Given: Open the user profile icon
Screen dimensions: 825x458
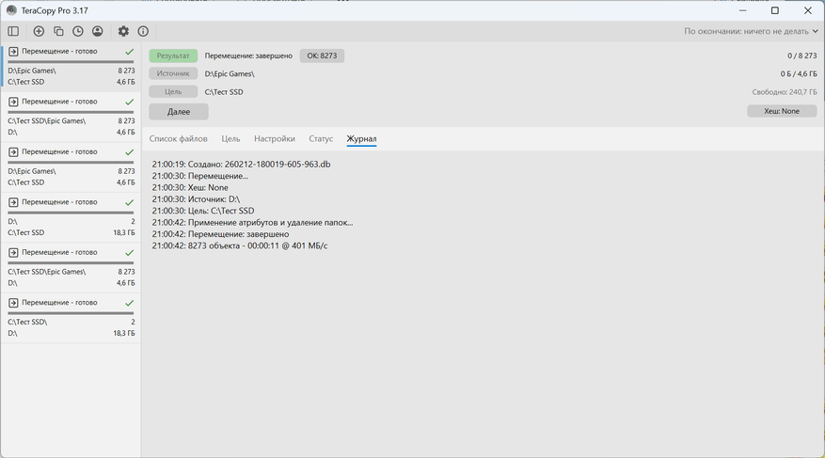Looking at the screenshot, I should click(x=97, y=32).
